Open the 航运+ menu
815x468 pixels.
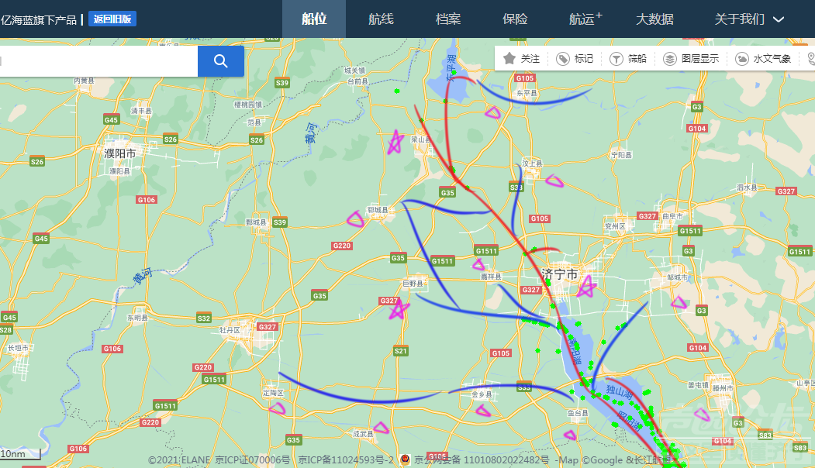click(585, 19)
